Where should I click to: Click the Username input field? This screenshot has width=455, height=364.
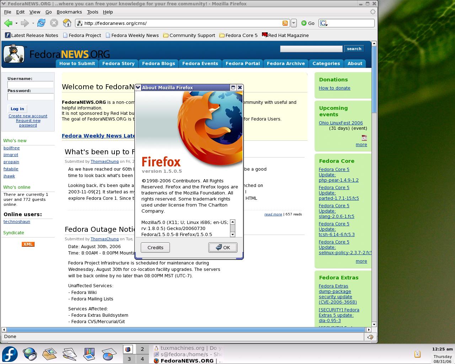pyautogui.click(x=31, y=85)
